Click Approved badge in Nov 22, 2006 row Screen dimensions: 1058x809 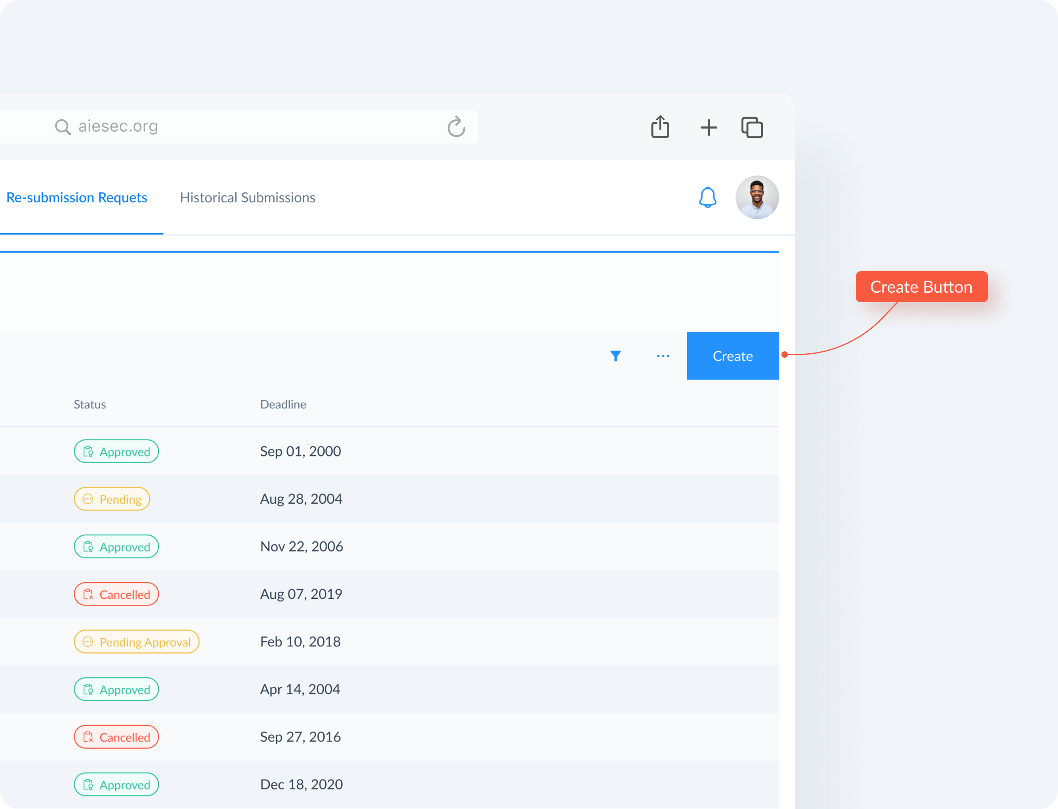pos(116,546)
